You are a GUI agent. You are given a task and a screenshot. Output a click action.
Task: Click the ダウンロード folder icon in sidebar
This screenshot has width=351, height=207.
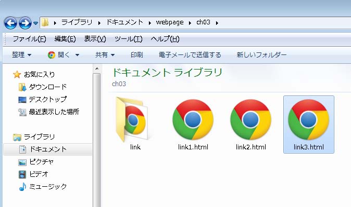(22, 87)
